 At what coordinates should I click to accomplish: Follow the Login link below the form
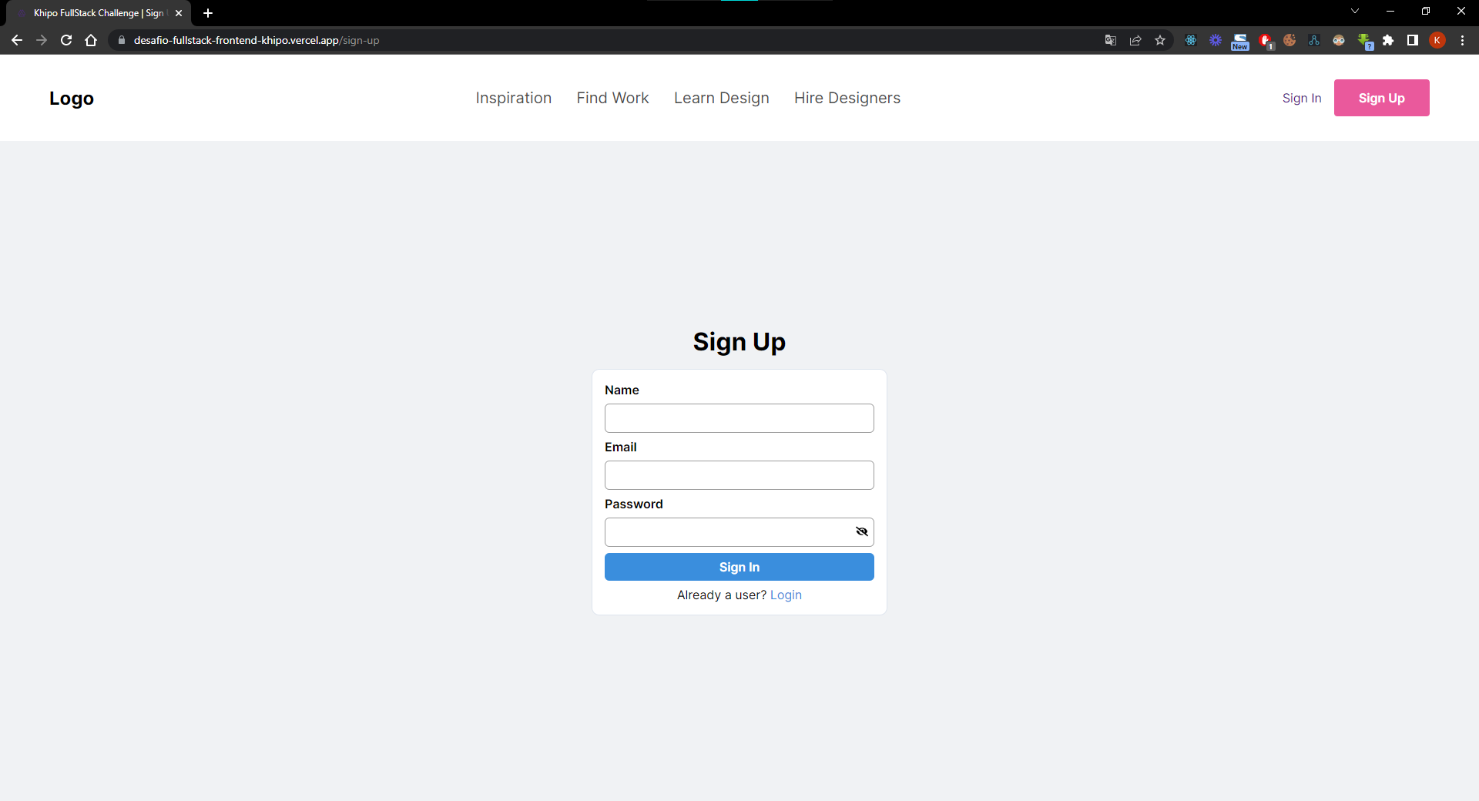785,595
